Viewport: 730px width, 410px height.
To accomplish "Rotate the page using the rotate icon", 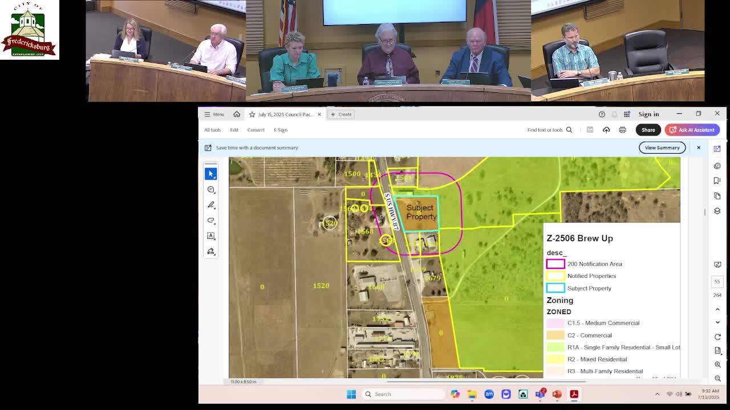I will (x=717, y=337).
